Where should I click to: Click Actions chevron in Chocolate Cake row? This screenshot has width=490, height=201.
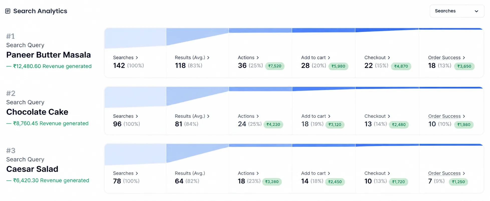pos(258,116)
